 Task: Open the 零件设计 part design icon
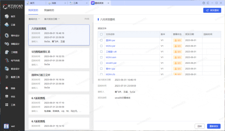tap(6, 35)
